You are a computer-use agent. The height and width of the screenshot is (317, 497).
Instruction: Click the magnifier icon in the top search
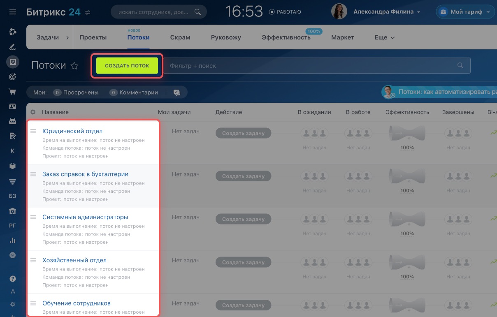point(197,12)
